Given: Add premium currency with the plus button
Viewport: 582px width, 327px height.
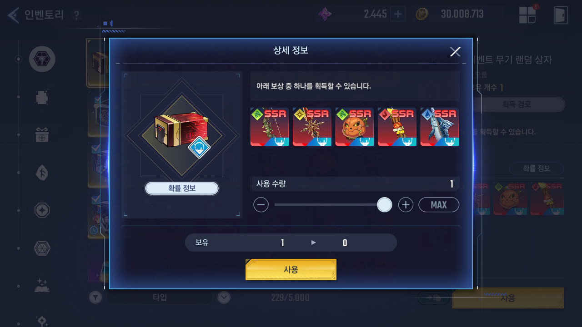Looking at the screenshot, I should [398, 14].
